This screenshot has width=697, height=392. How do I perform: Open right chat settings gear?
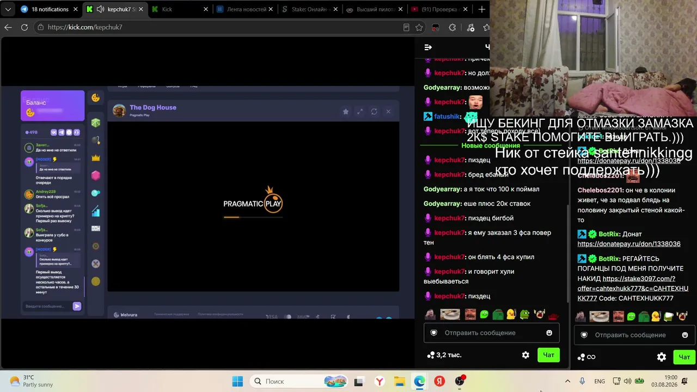click(662, 357)
